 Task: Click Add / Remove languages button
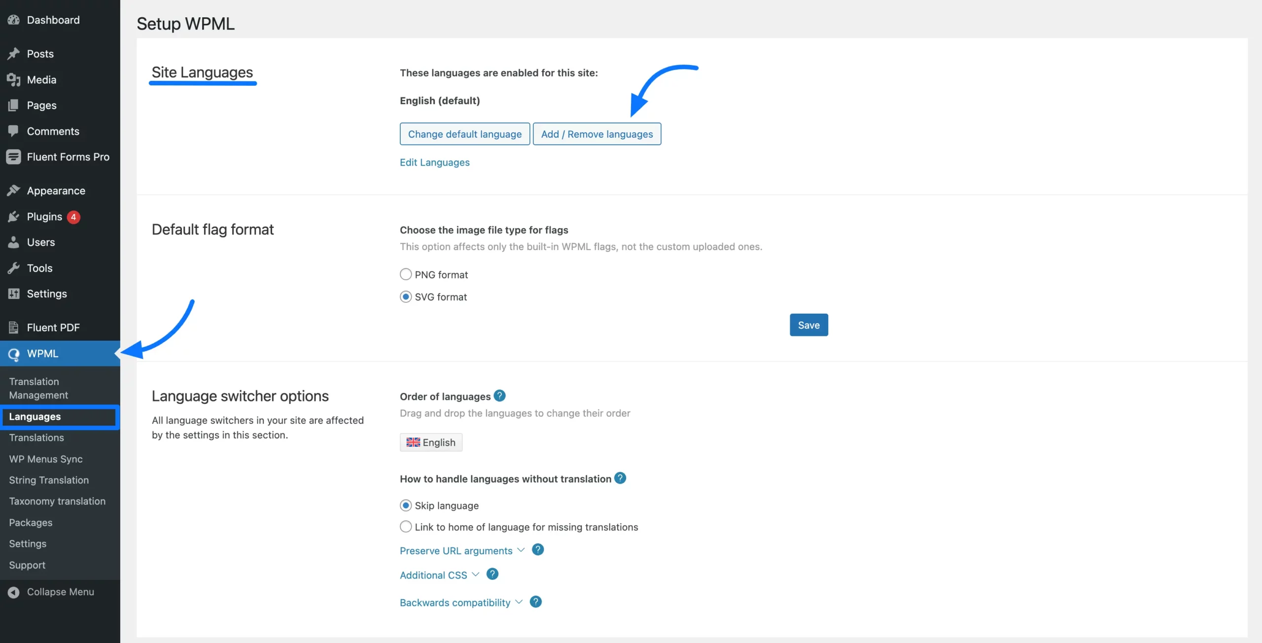coord(596,134)
